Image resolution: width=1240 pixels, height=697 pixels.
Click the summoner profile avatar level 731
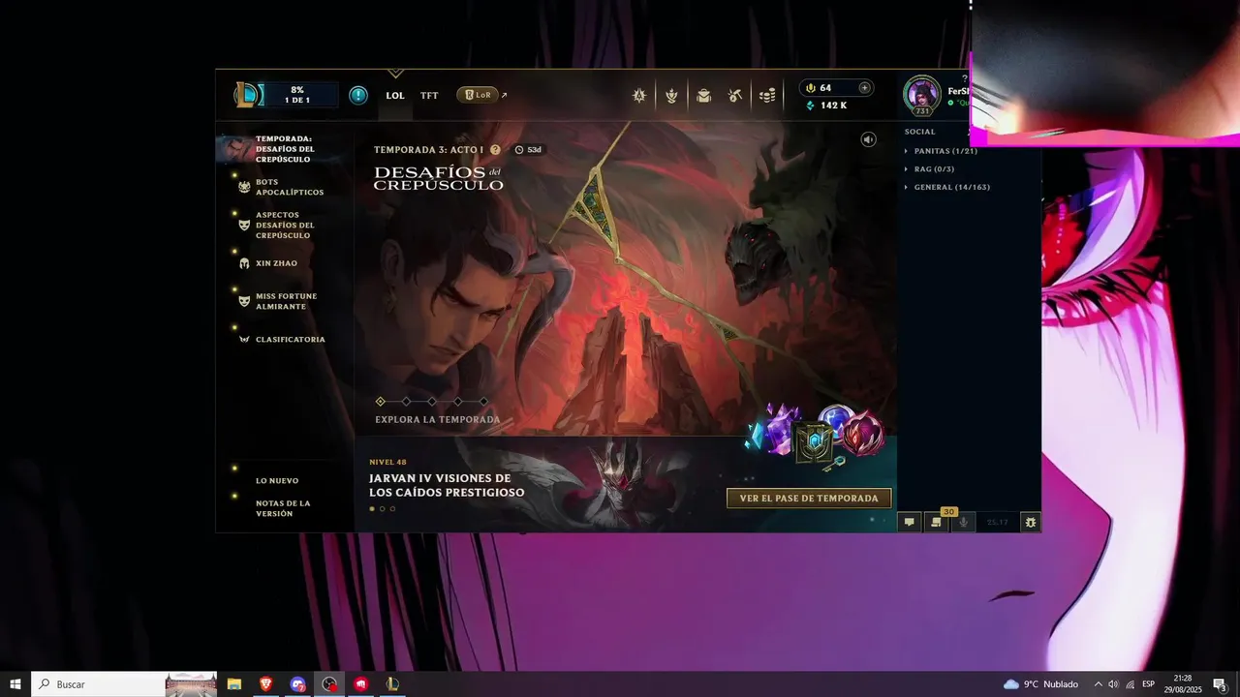(922, 95)
